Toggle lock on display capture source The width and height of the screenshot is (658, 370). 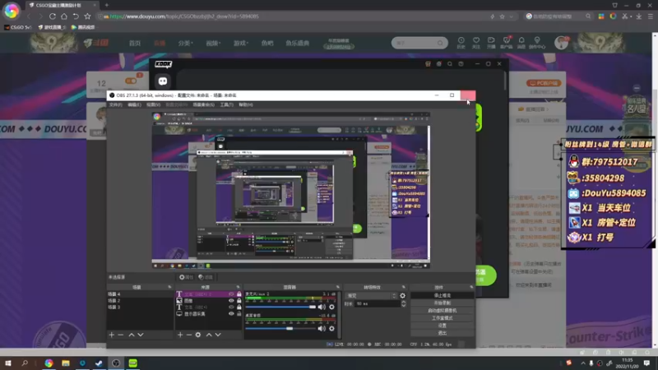coord(239,314)
